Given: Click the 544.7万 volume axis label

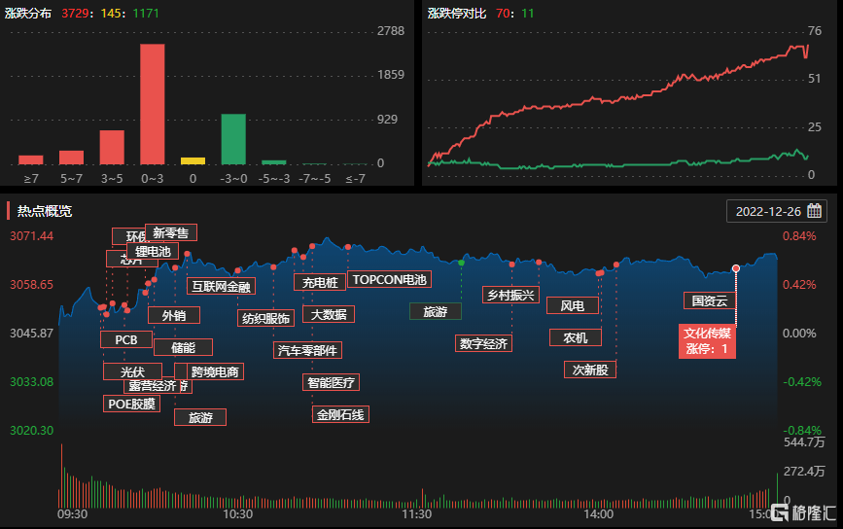Looking at the screenshot, I should 804,441.
